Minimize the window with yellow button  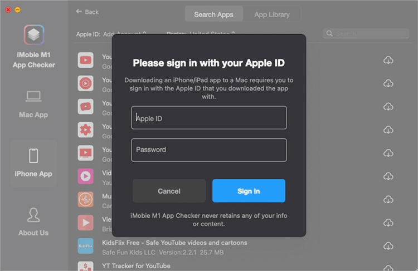(x=18, y=10)
